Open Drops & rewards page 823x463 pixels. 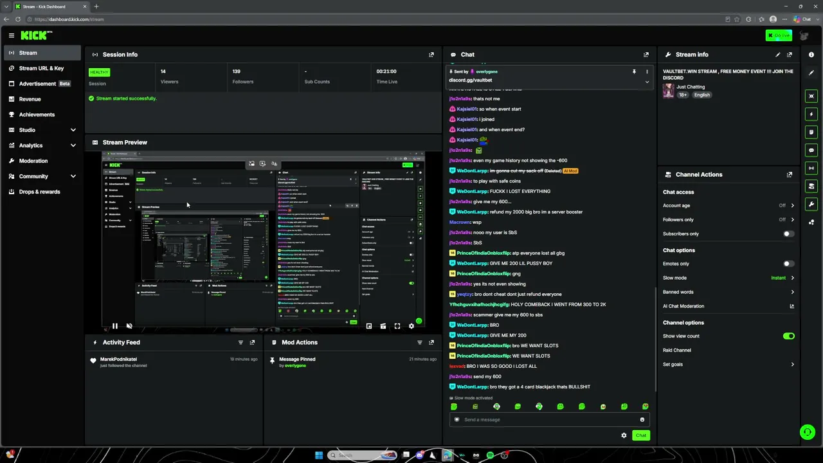coord(42,192)
